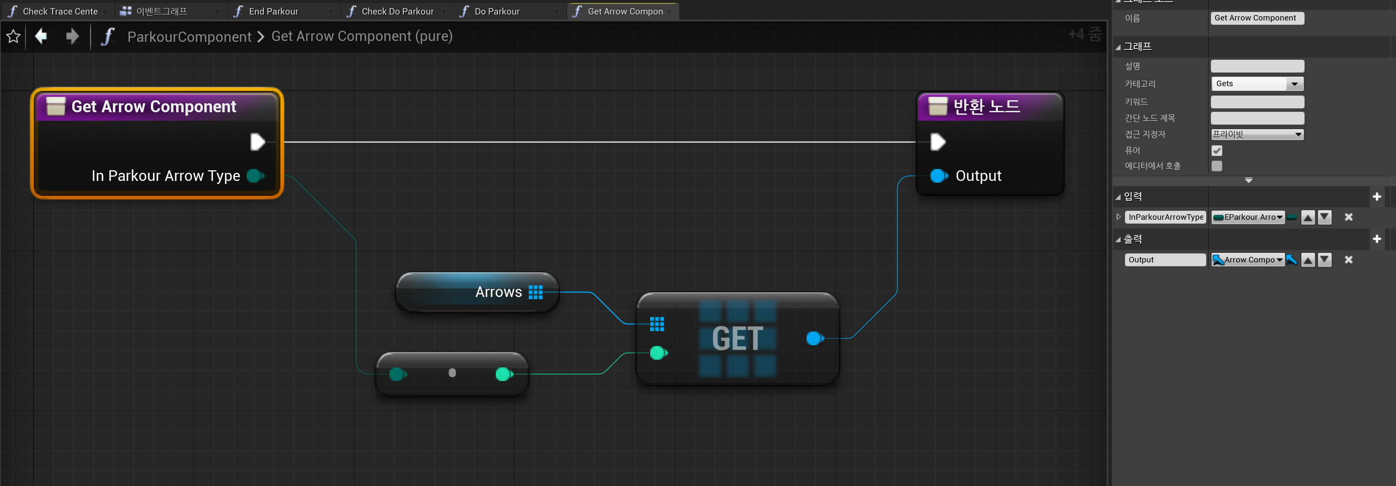
Task: Move InParkourArrowType parameter up
Action: 1308,218
